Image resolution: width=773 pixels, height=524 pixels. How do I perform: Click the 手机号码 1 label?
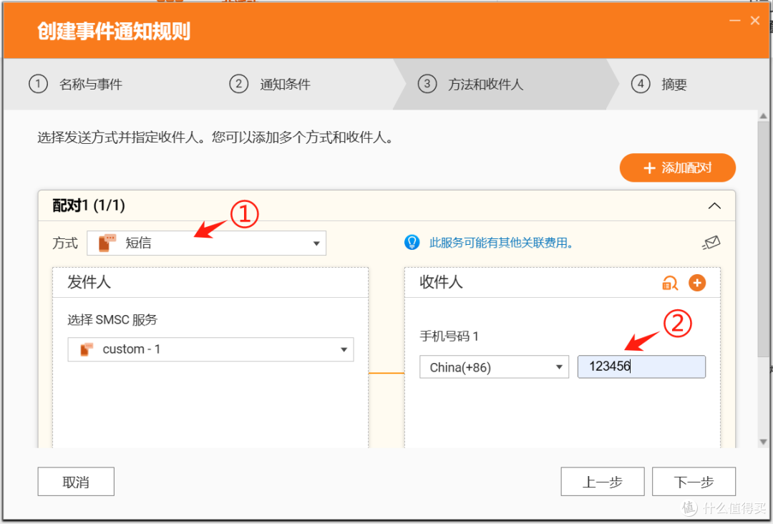(x=449, y=336)
